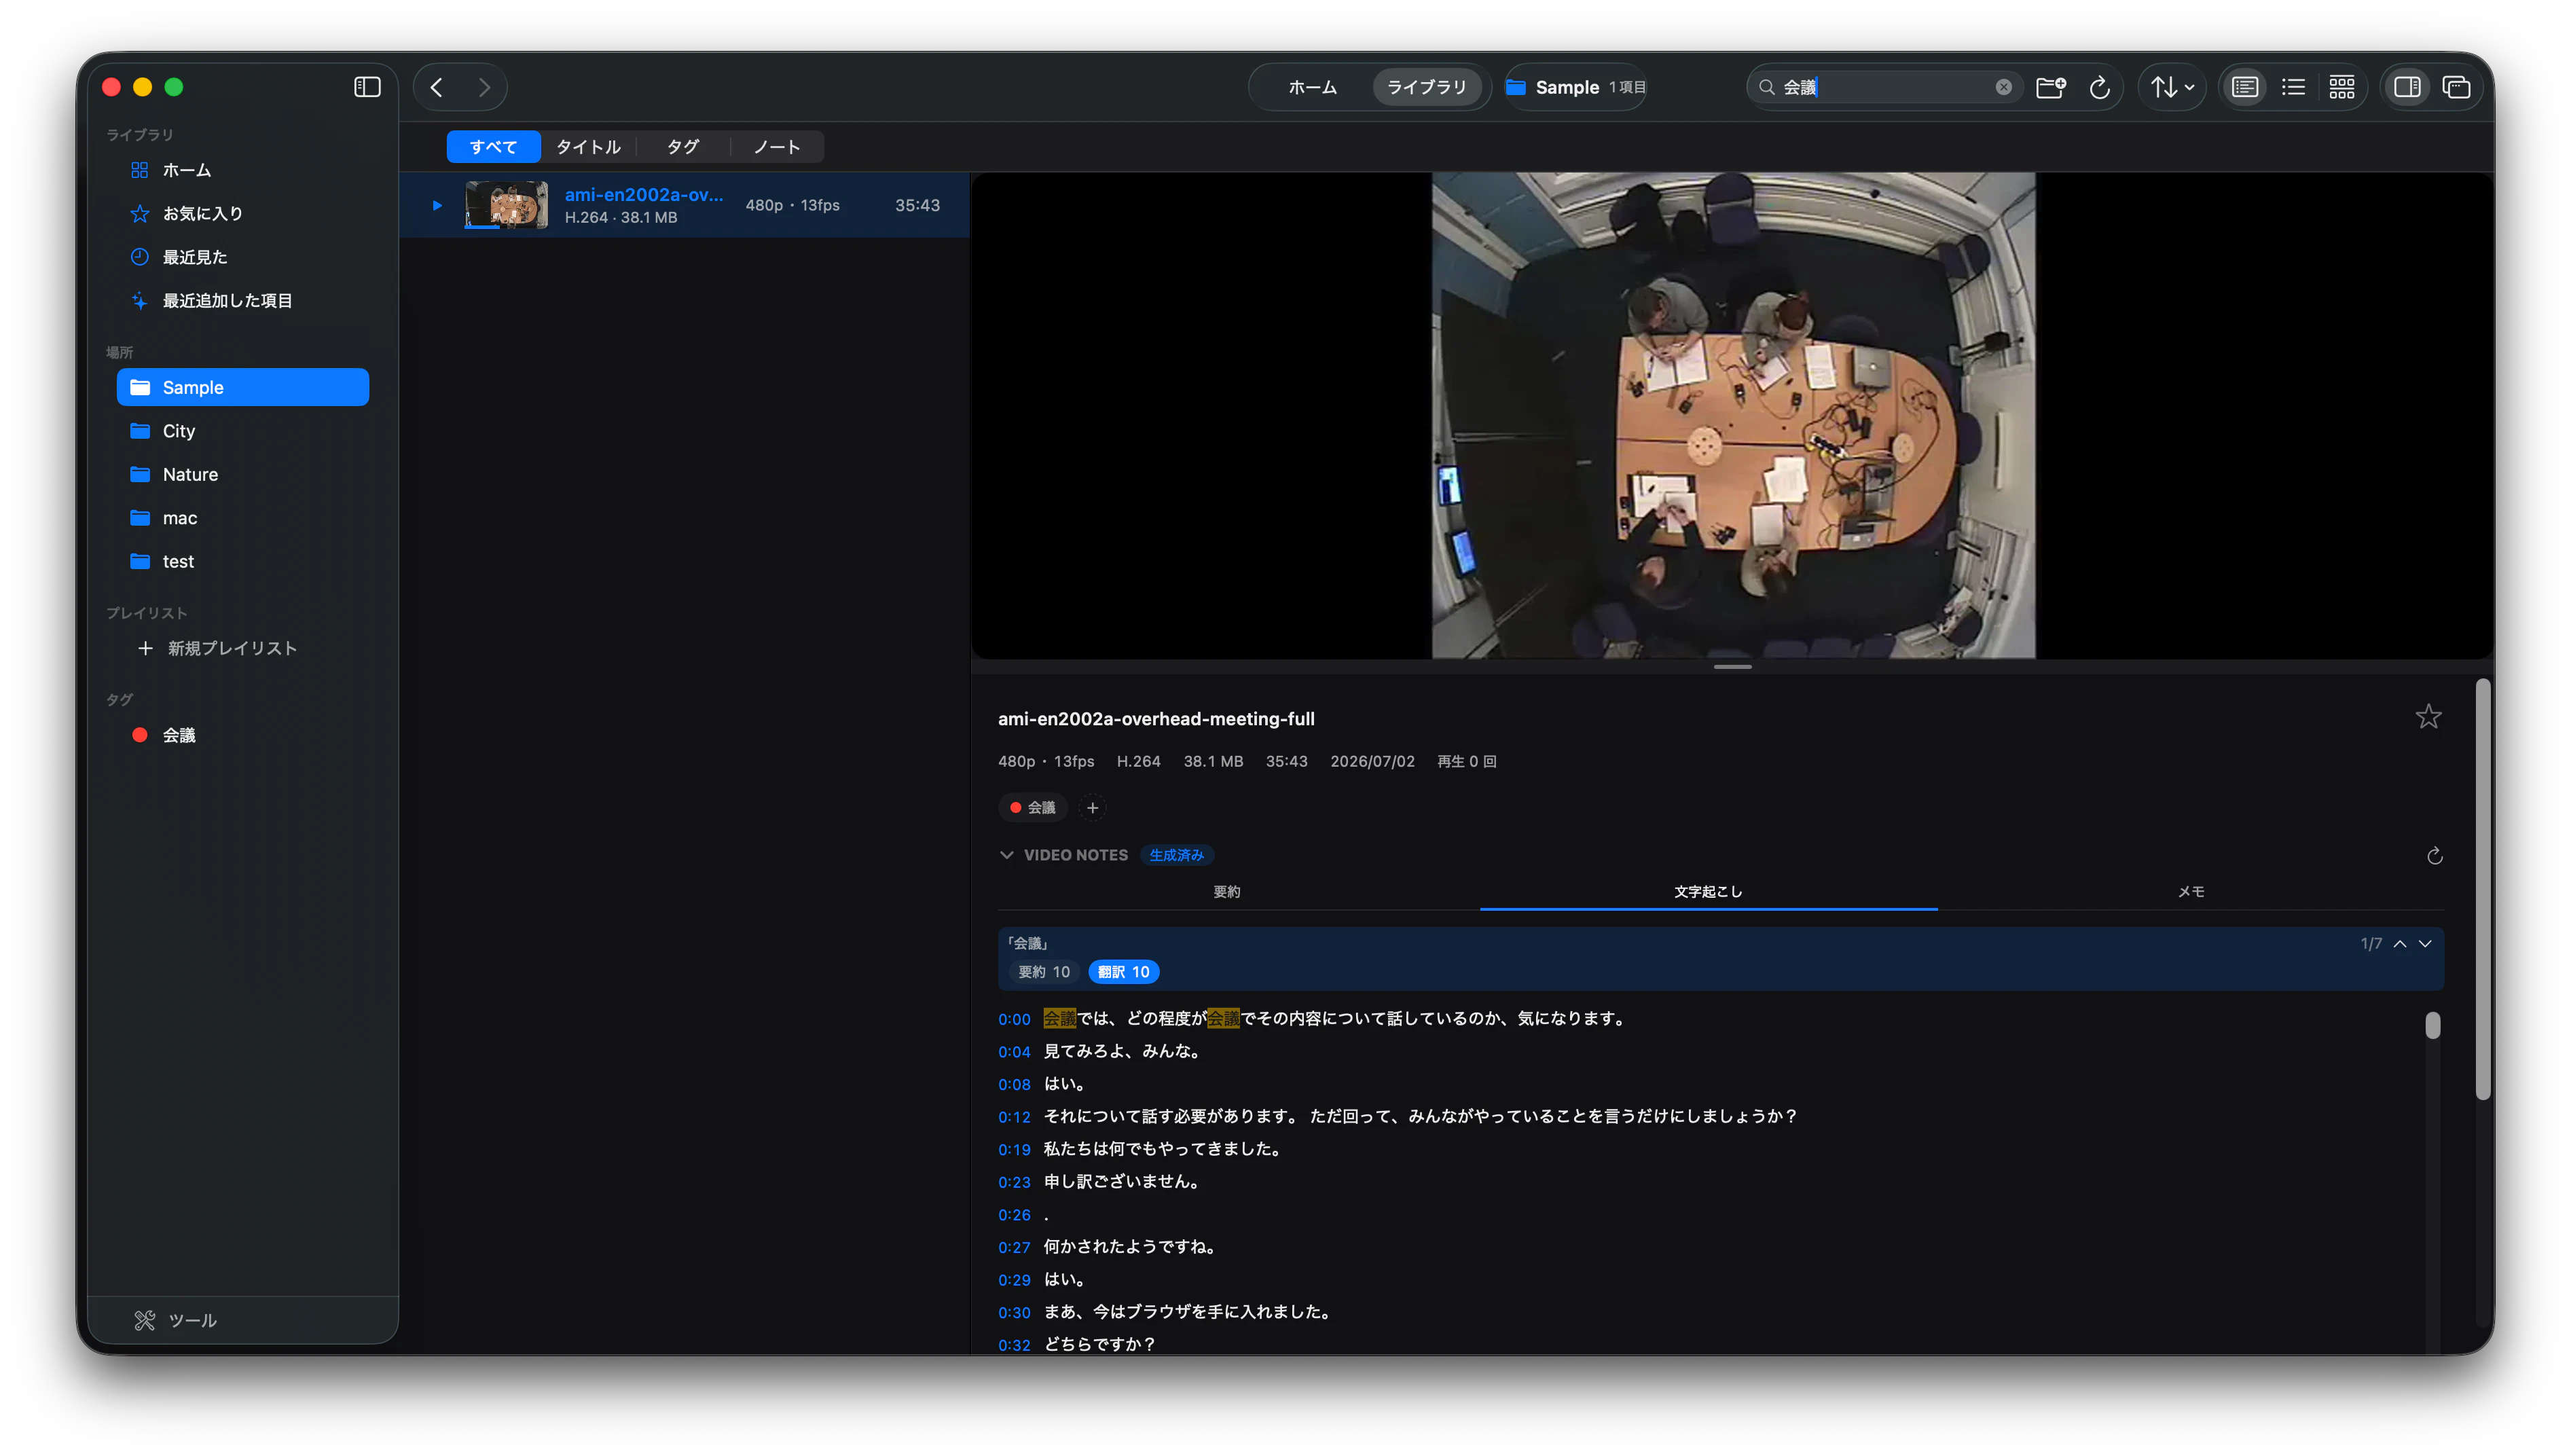Open the メモ notes tab

[2190, 891]
